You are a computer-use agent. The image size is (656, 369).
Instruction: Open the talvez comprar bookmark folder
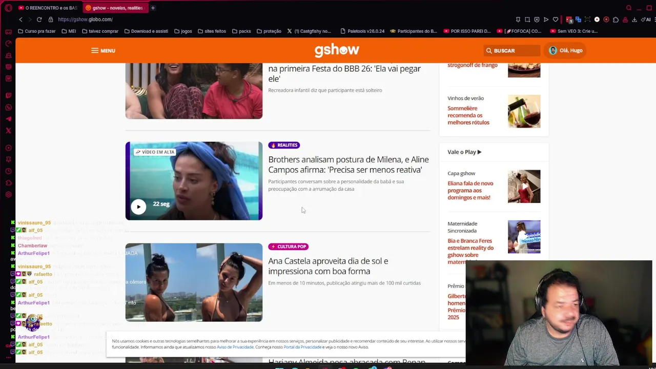(100, 31)
